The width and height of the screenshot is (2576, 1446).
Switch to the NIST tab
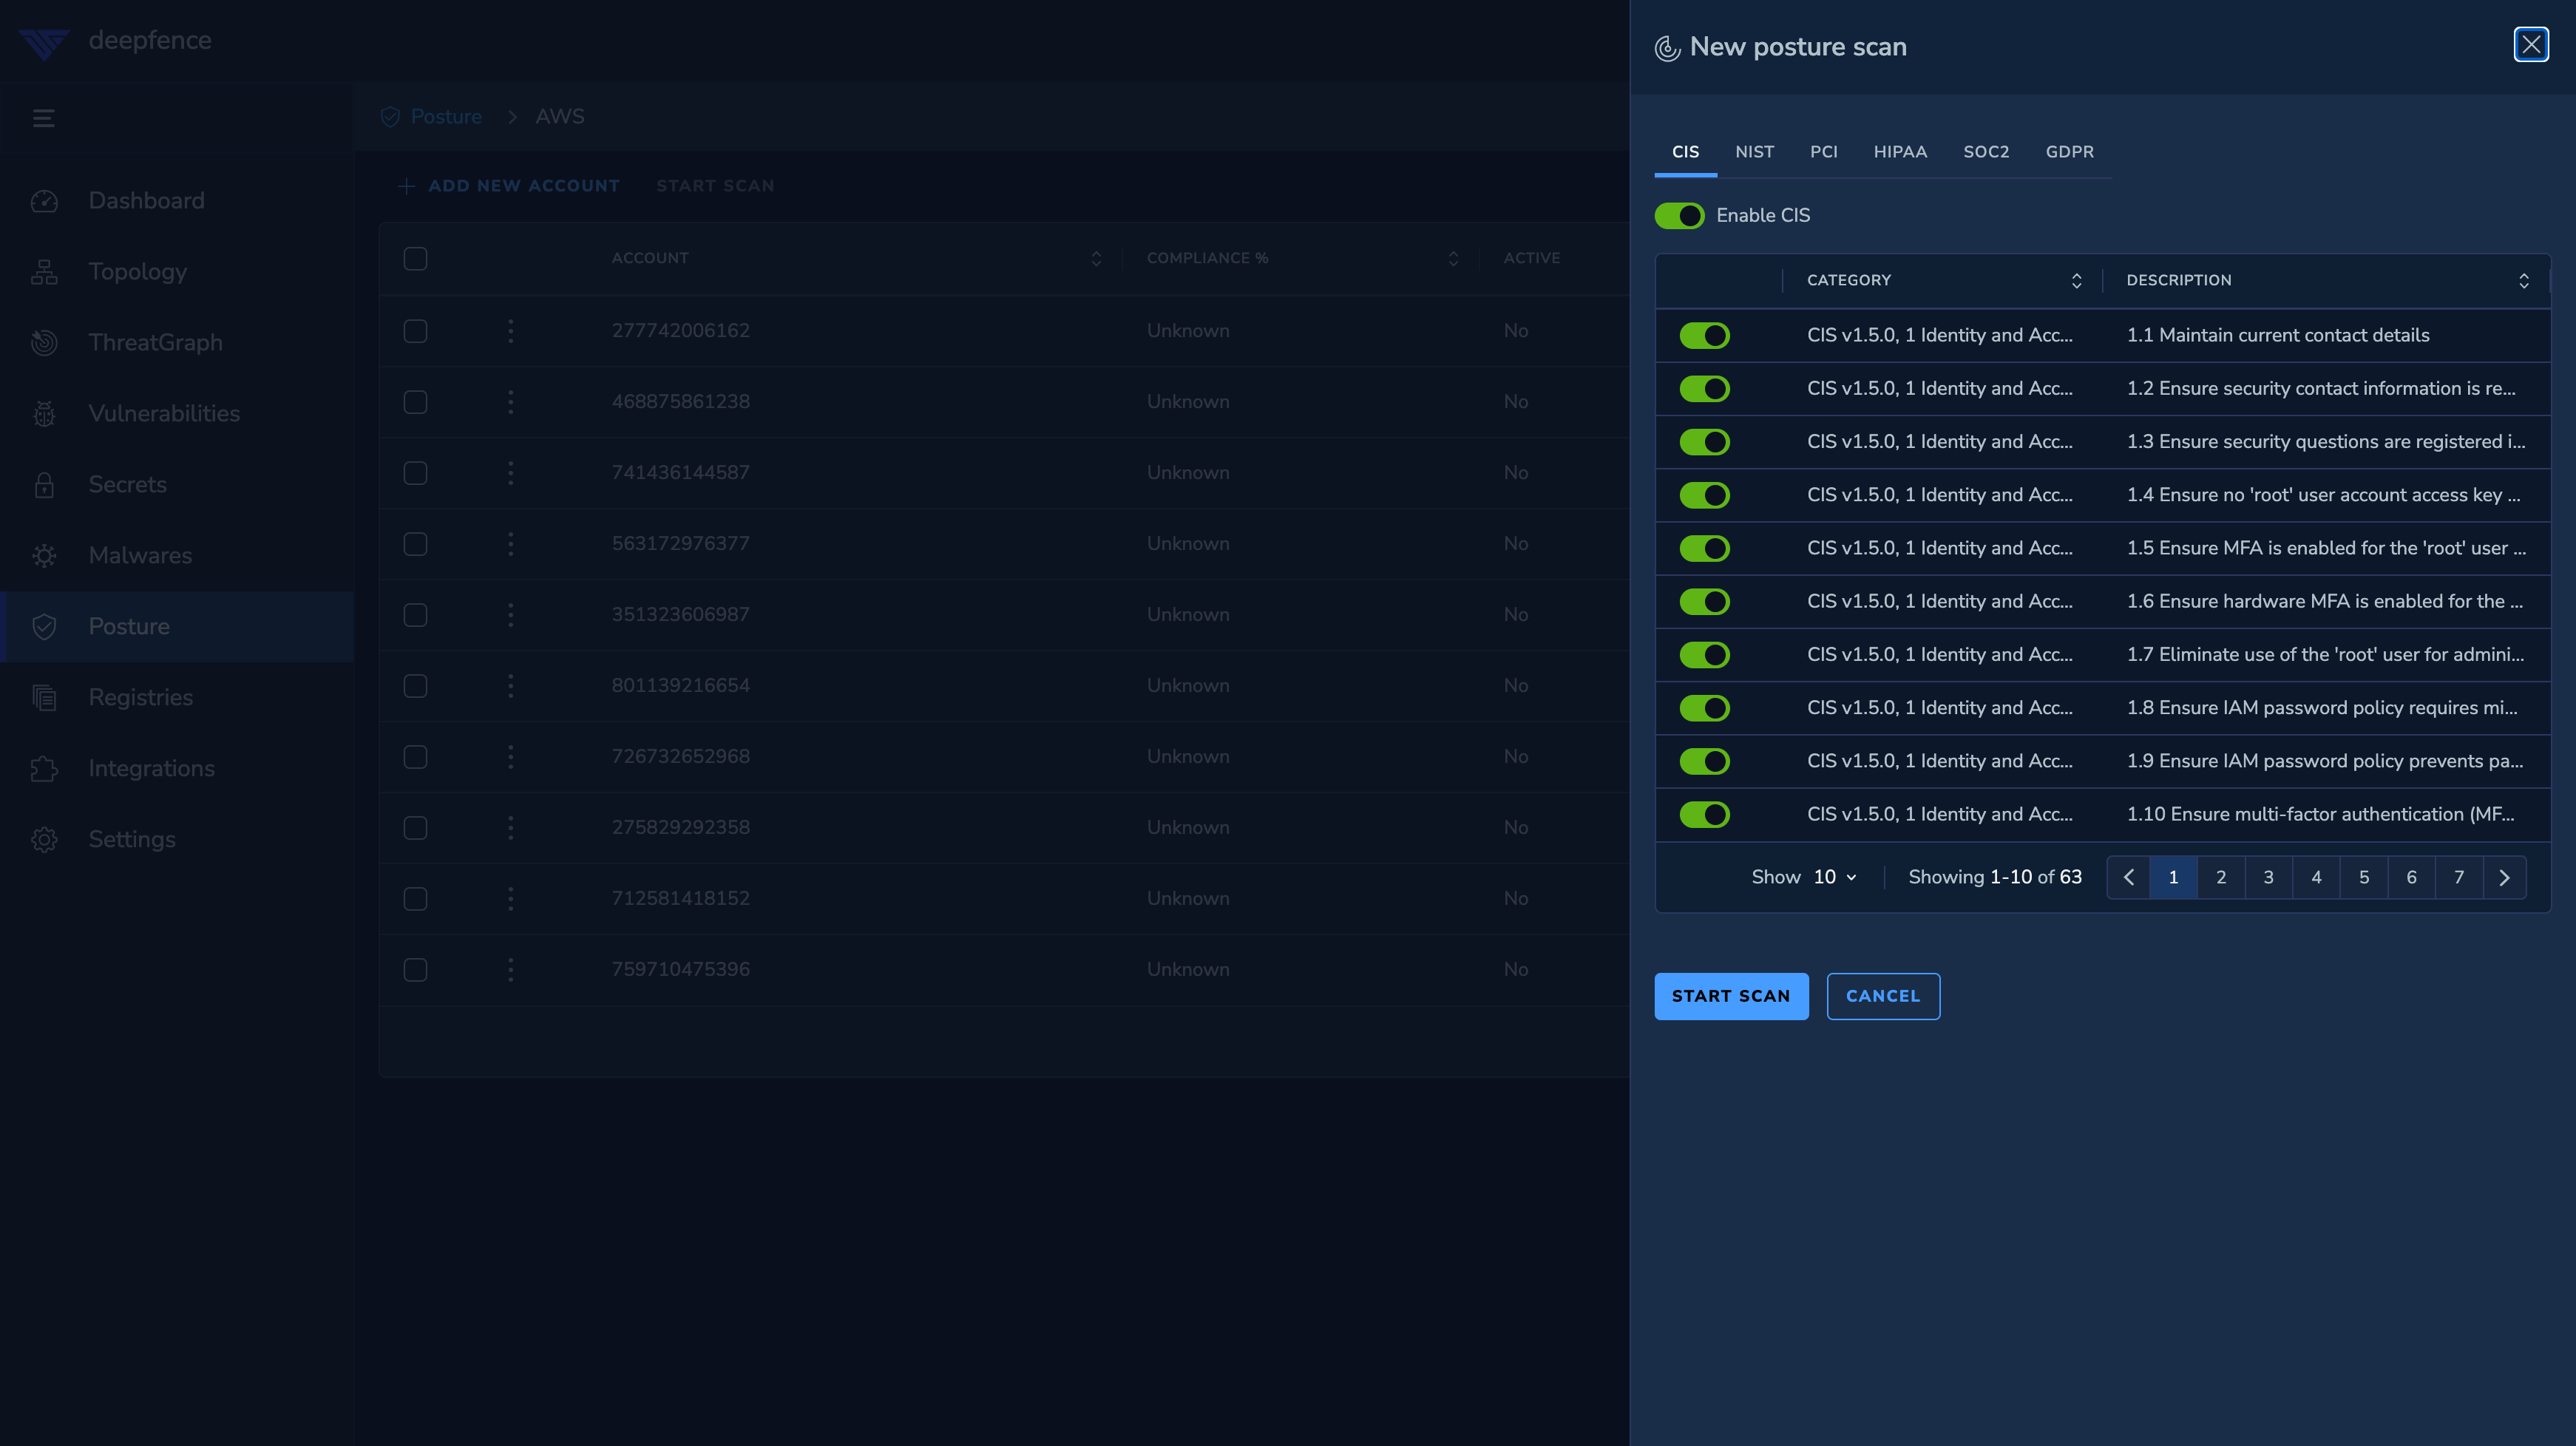point(1754,152)
